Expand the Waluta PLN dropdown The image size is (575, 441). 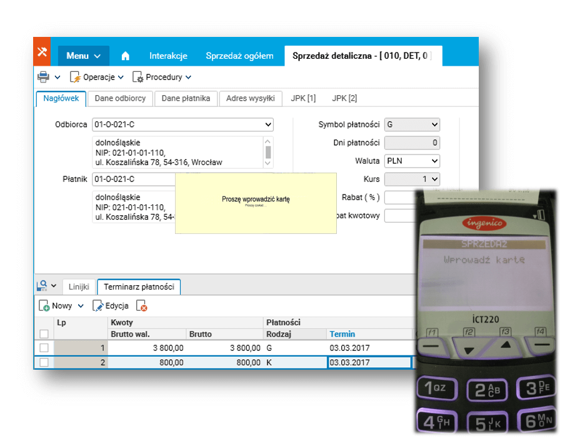tap(434, 161)
